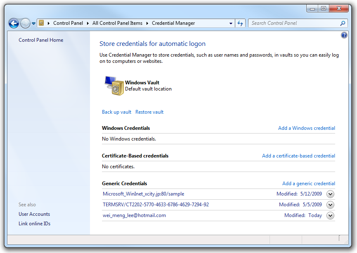This screenshot has height=253, width=357.
Task: Expand arrow after All Control Panel Items
Action: [147, 23]
